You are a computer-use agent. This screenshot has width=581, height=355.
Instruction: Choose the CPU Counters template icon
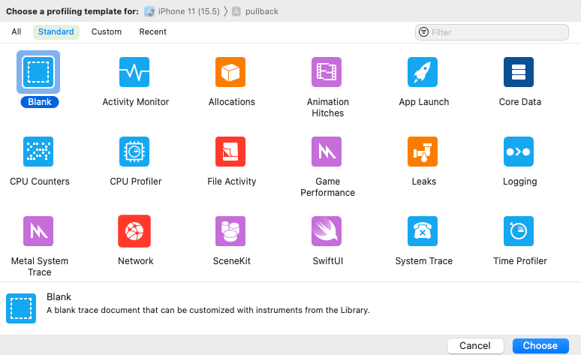38,152
